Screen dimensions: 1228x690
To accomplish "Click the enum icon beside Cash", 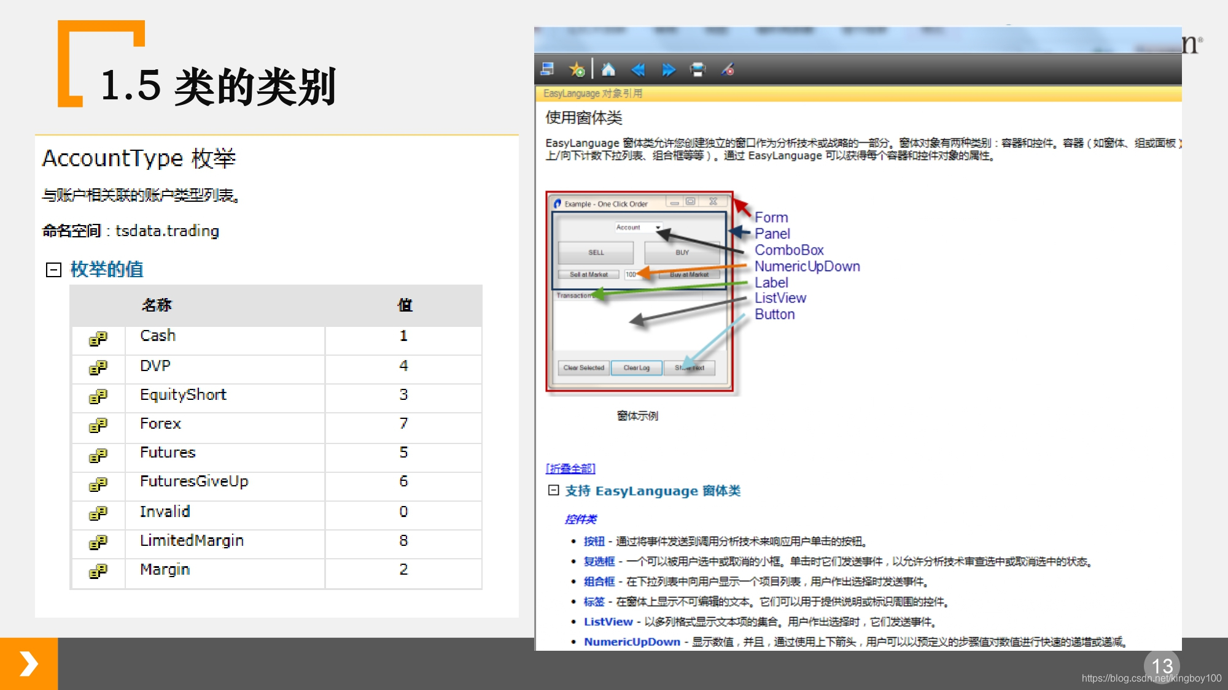I will (98, 339).
